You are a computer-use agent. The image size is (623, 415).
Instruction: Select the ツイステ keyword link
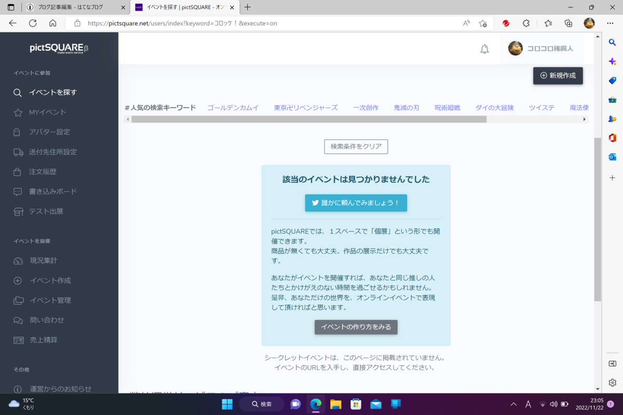tap(542, 108)
